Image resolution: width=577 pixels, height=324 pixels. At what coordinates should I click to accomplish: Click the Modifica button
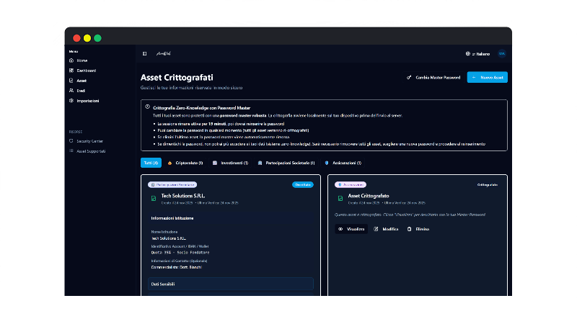[386, 229]
